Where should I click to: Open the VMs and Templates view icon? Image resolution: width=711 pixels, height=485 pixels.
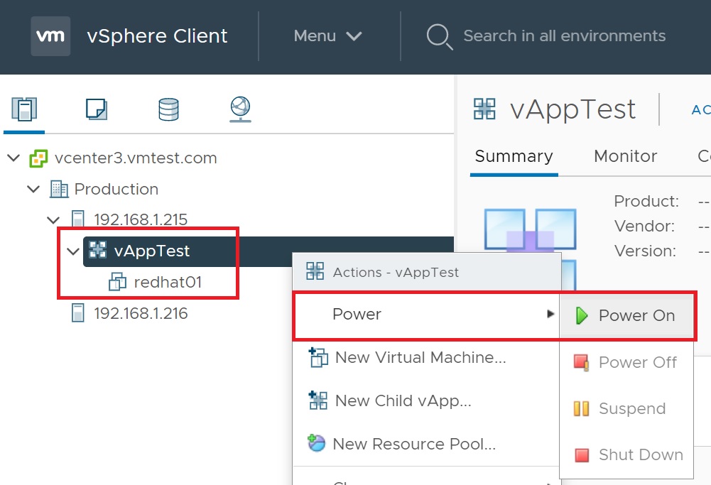click(x=97, y=109)
